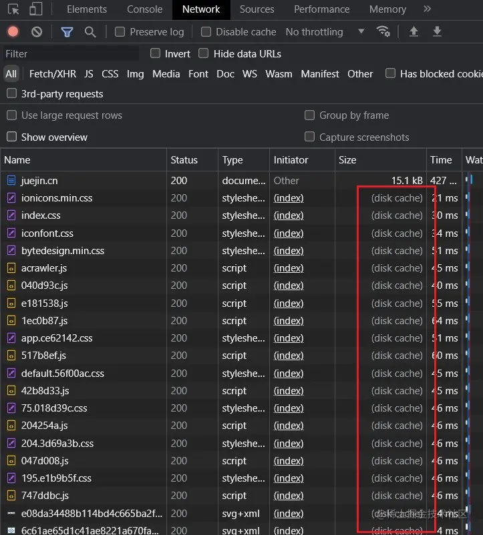Select the juejin.cn document request
The height and width of the screenshot is (535, 483).
point(39,181)
